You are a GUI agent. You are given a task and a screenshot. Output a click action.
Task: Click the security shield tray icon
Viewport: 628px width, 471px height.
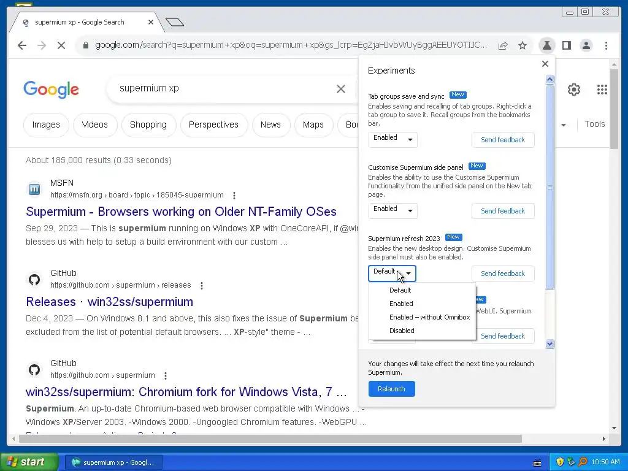[x=560, y=462]
